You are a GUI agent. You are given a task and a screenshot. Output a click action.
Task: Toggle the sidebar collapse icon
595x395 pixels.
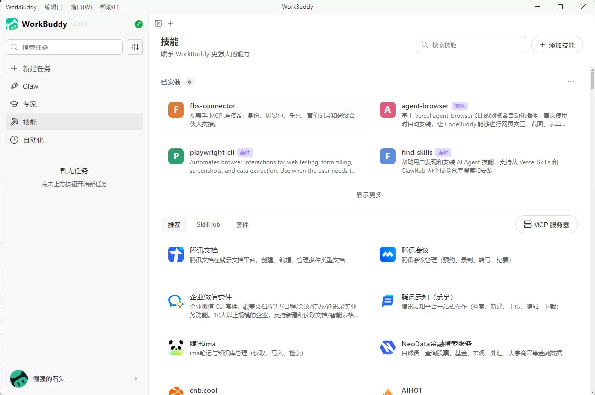[158, 23]
